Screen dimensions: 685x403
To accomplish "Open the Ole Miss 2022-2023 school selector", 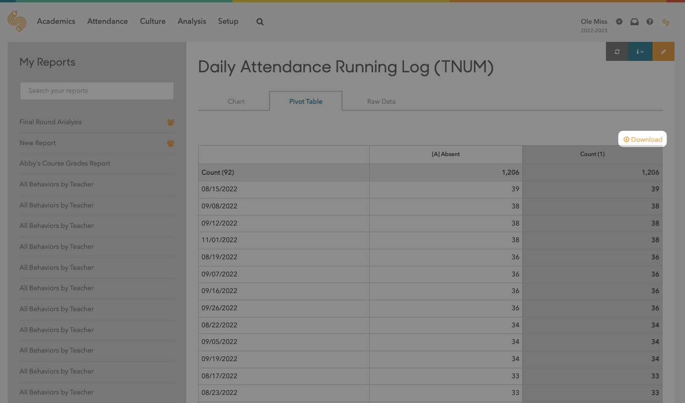I will tap(594, 25).
